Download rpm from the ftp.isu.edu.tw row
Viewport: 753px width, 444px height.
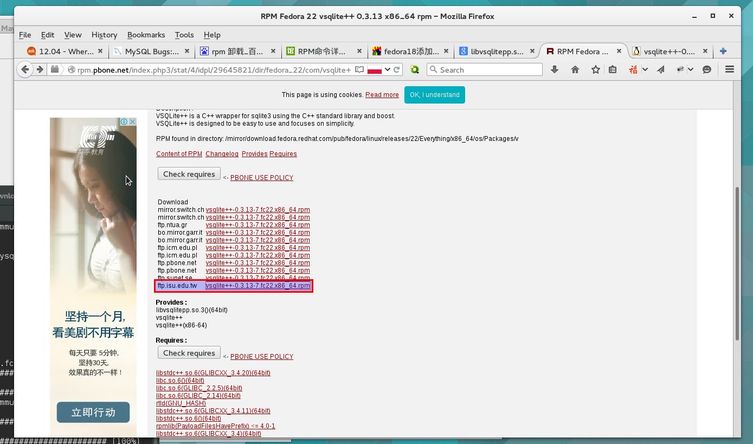(x=258, y=286)
